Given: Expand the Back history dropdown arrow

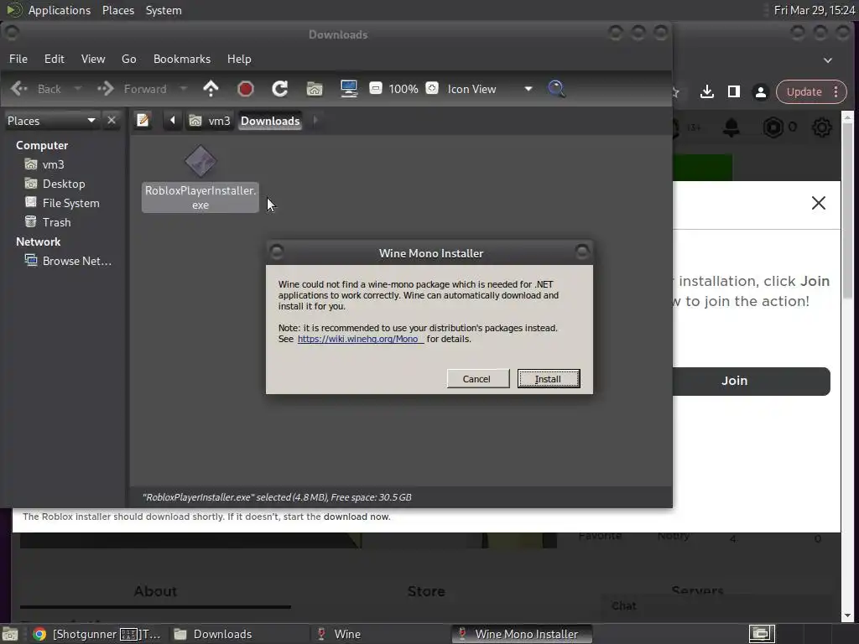Looking at the screenshot, I should 77,89.
